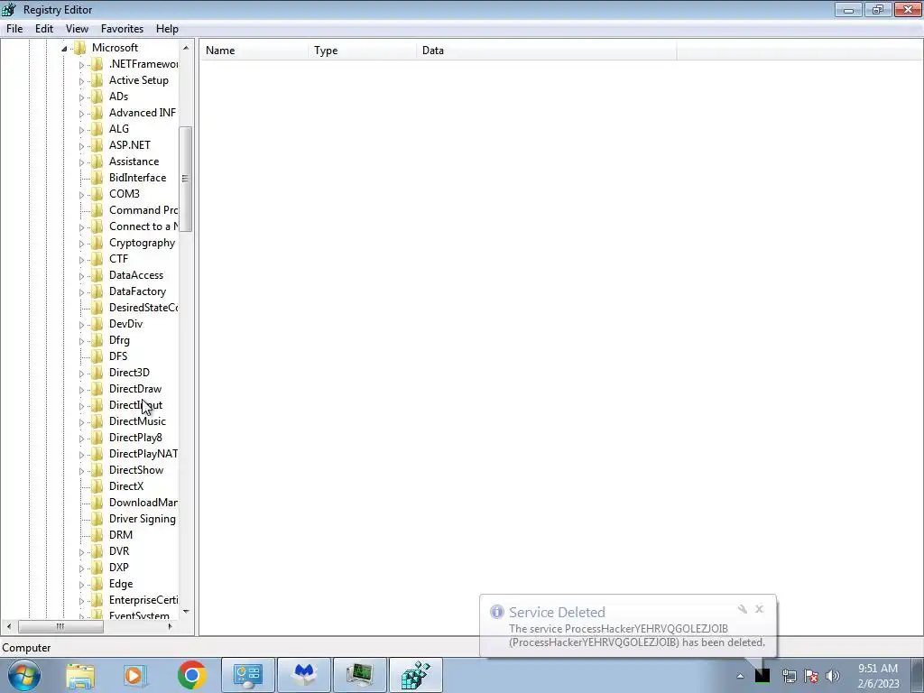Screen dimensions: 924x693
Task: Expand the DirectDraw key
Action: click(81, 390)
